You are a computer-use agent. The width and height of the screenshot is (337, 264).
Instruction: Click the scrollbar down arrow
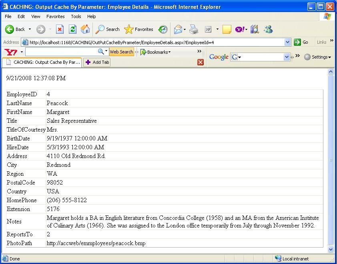pos(331,249)
